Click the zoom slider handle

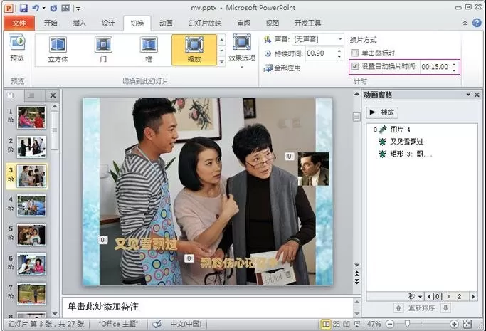coord(407,324)
